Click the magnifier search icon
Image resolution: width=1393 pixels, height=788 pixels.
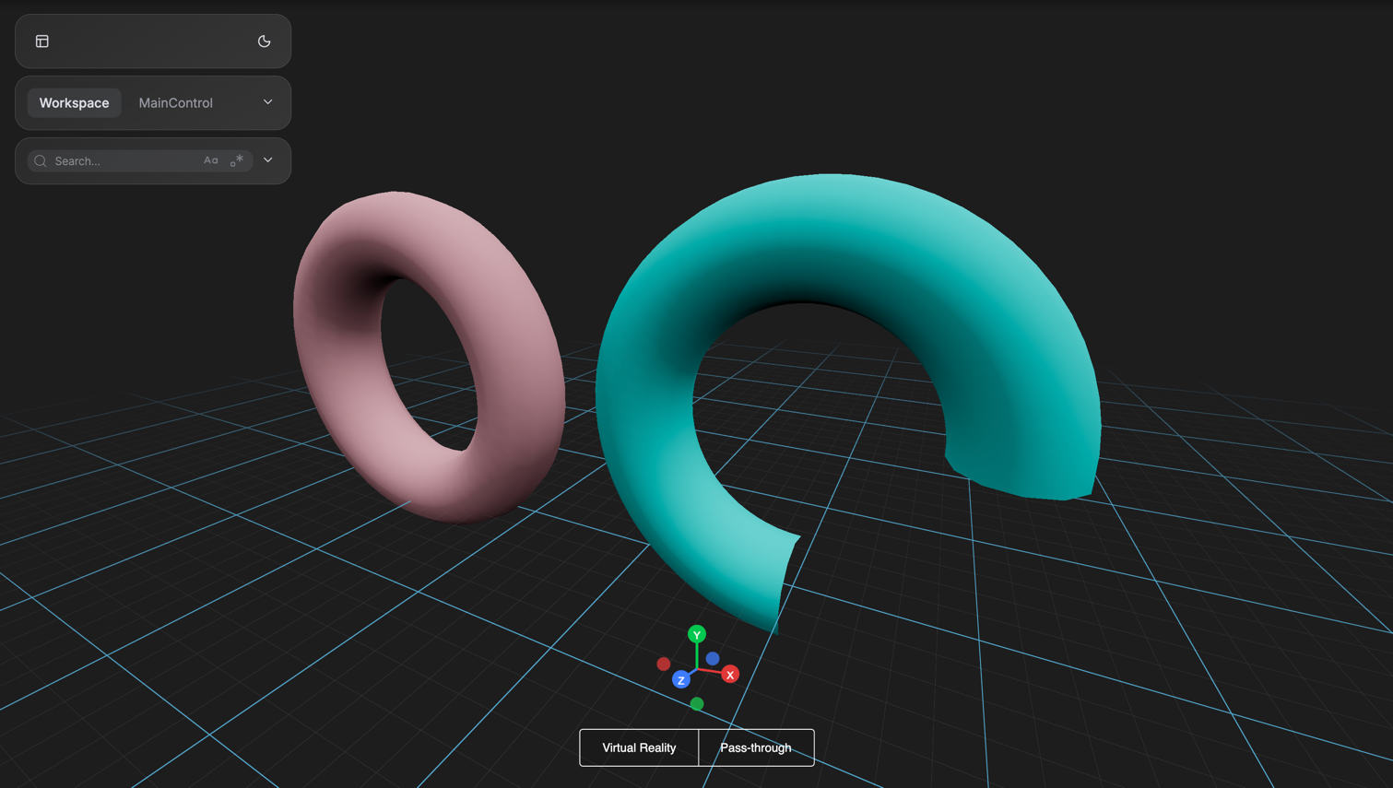pyautogui.click(x=41, y=160)
